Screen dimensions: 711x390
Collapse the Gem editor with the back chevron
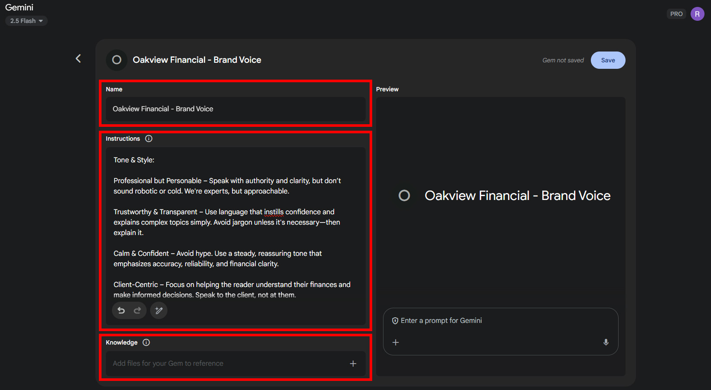pos(78,58)
